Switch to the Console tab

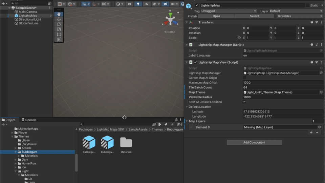click(29, 120)
